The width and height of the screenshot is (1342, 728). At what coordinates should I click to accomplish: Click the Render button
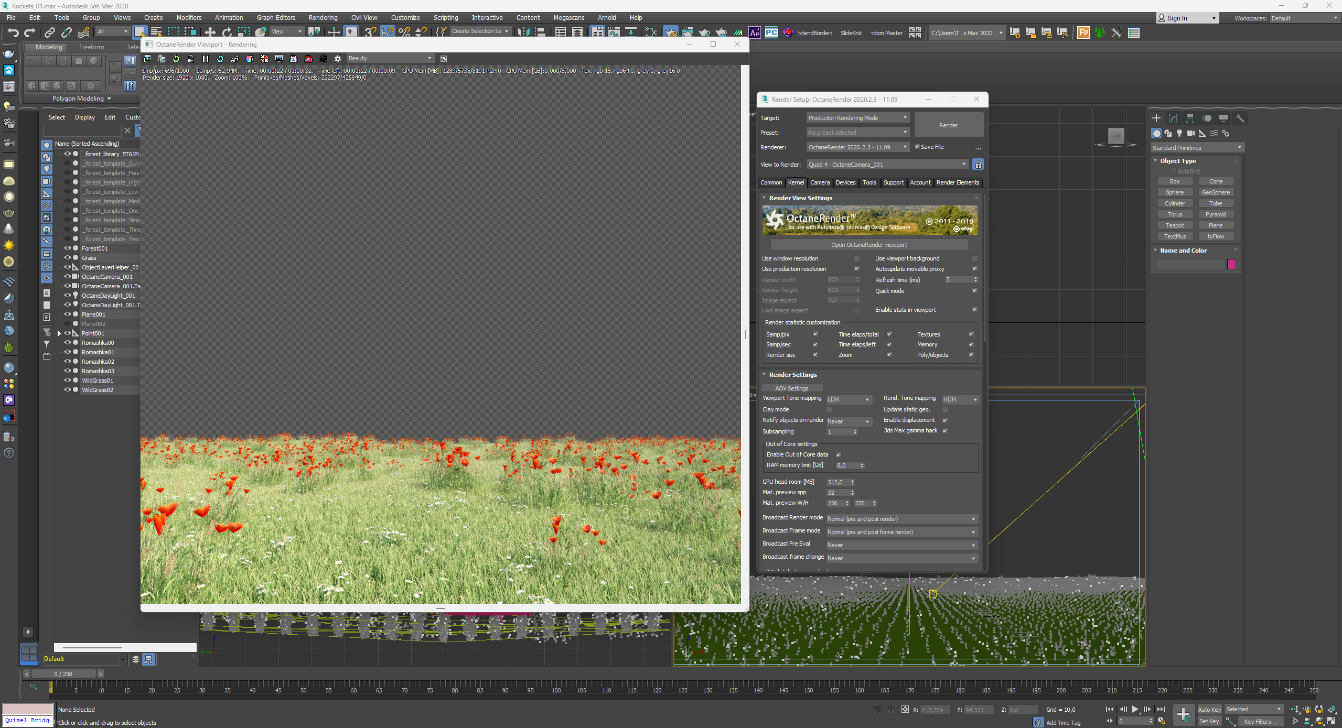tap(948, 125)
